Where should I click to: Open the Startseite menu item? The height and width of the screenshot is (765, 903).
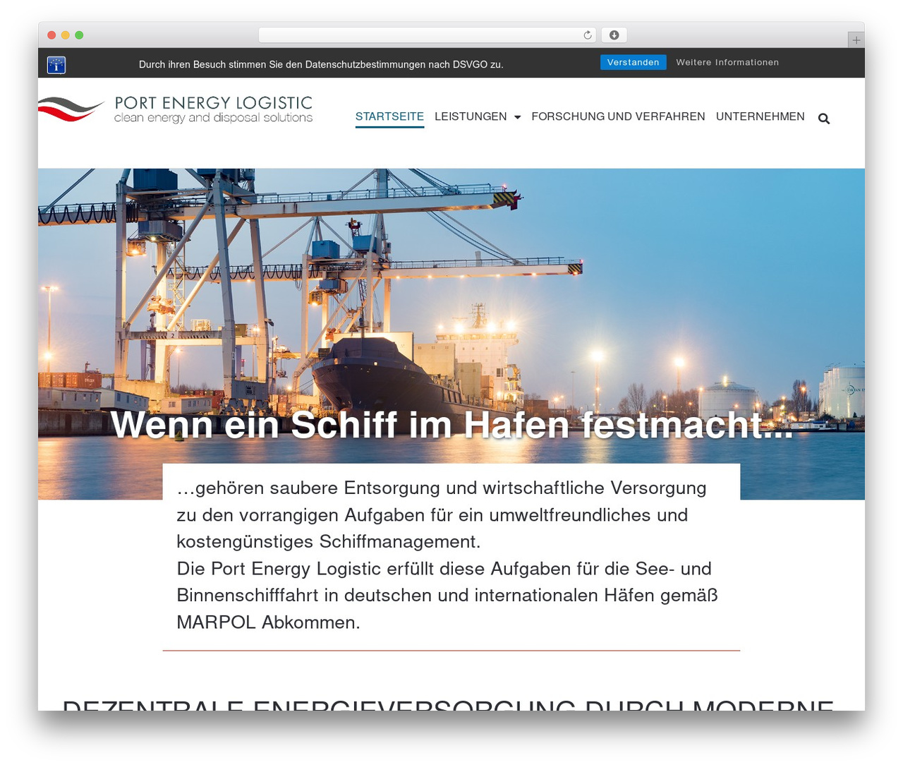pyautogui.click(x=389, y=116)
